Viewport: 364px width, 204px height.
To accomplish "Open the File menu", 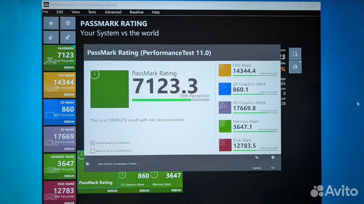I will click(45, 12).
